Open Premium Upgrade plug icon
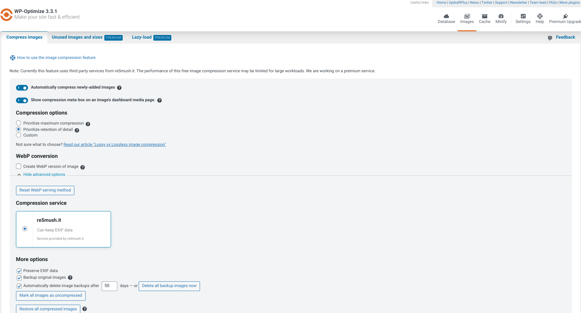 (x=565, y=16)
